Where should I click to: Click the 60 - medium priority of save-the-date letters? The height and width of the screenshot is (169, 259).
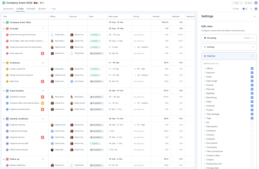pos(141,47)
